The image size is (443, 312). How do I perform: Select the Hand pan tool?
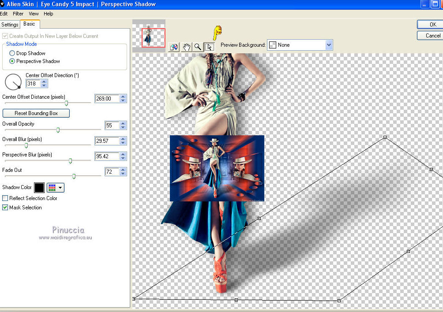coord(186,47)
